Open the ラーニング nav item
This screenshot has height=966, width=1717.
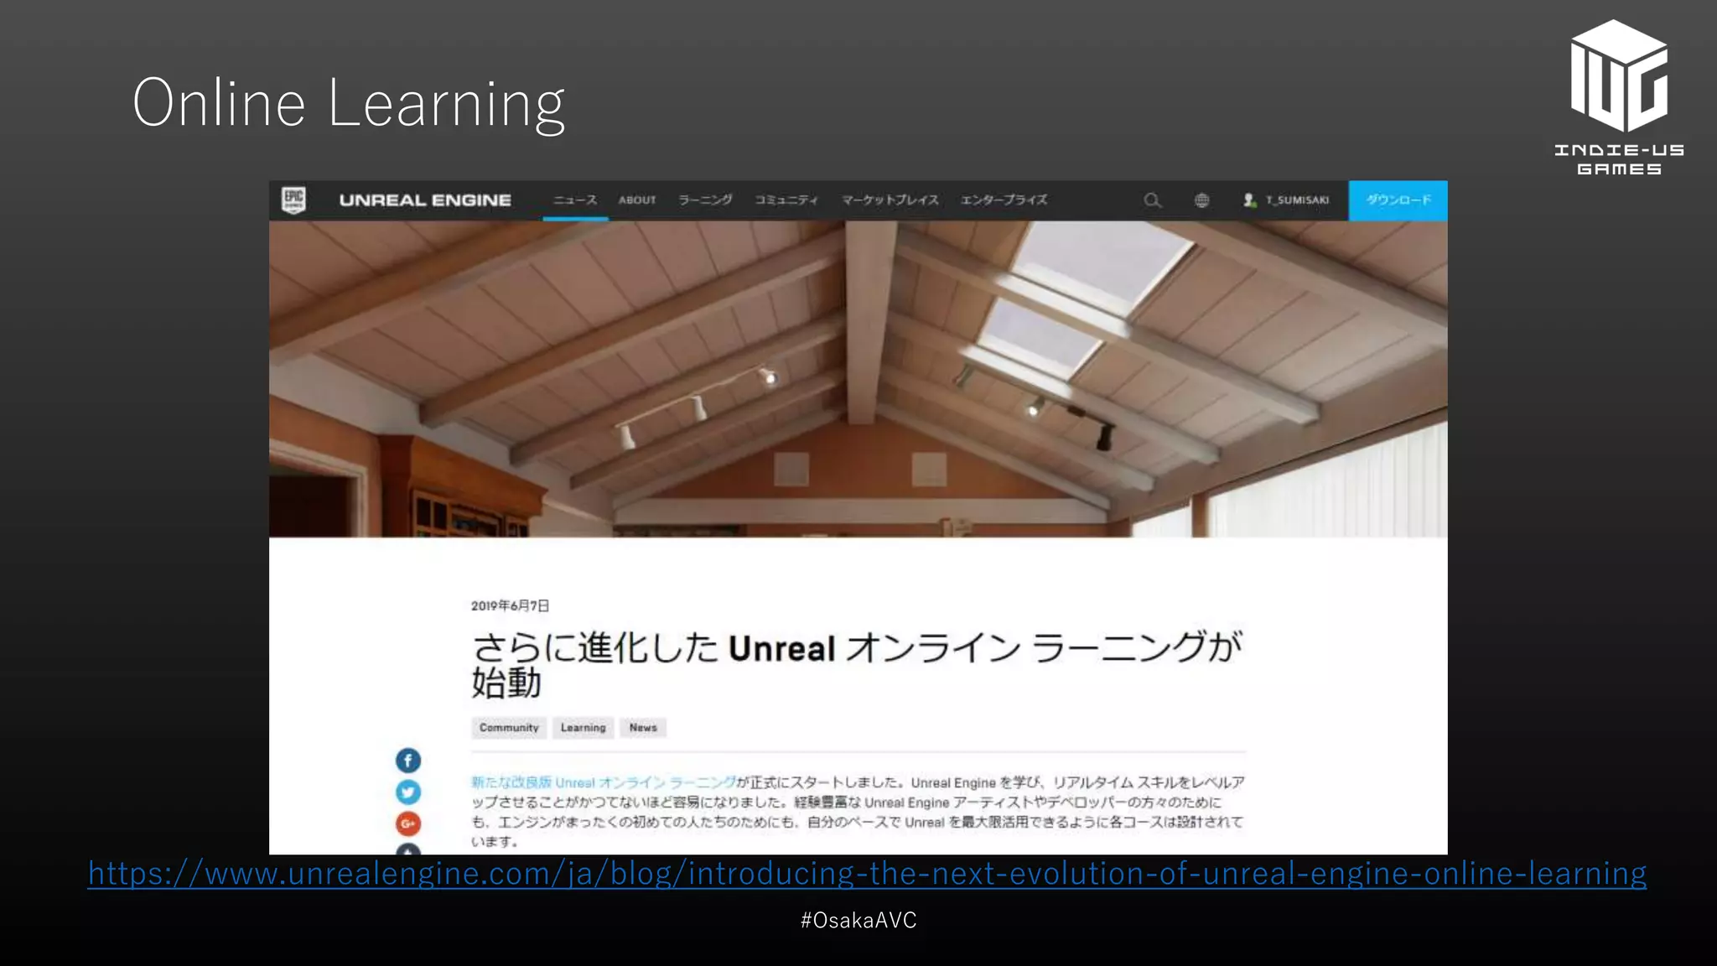705,200
